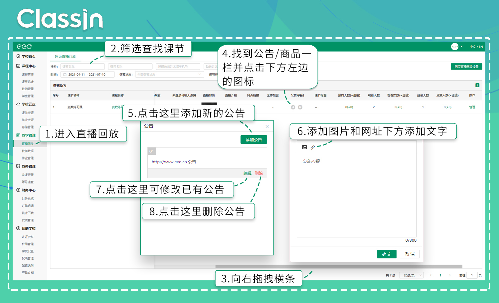Open 订单明细 in sidebar
The height and width of the screenshot is (303, 499).
[x=28, y=206]
